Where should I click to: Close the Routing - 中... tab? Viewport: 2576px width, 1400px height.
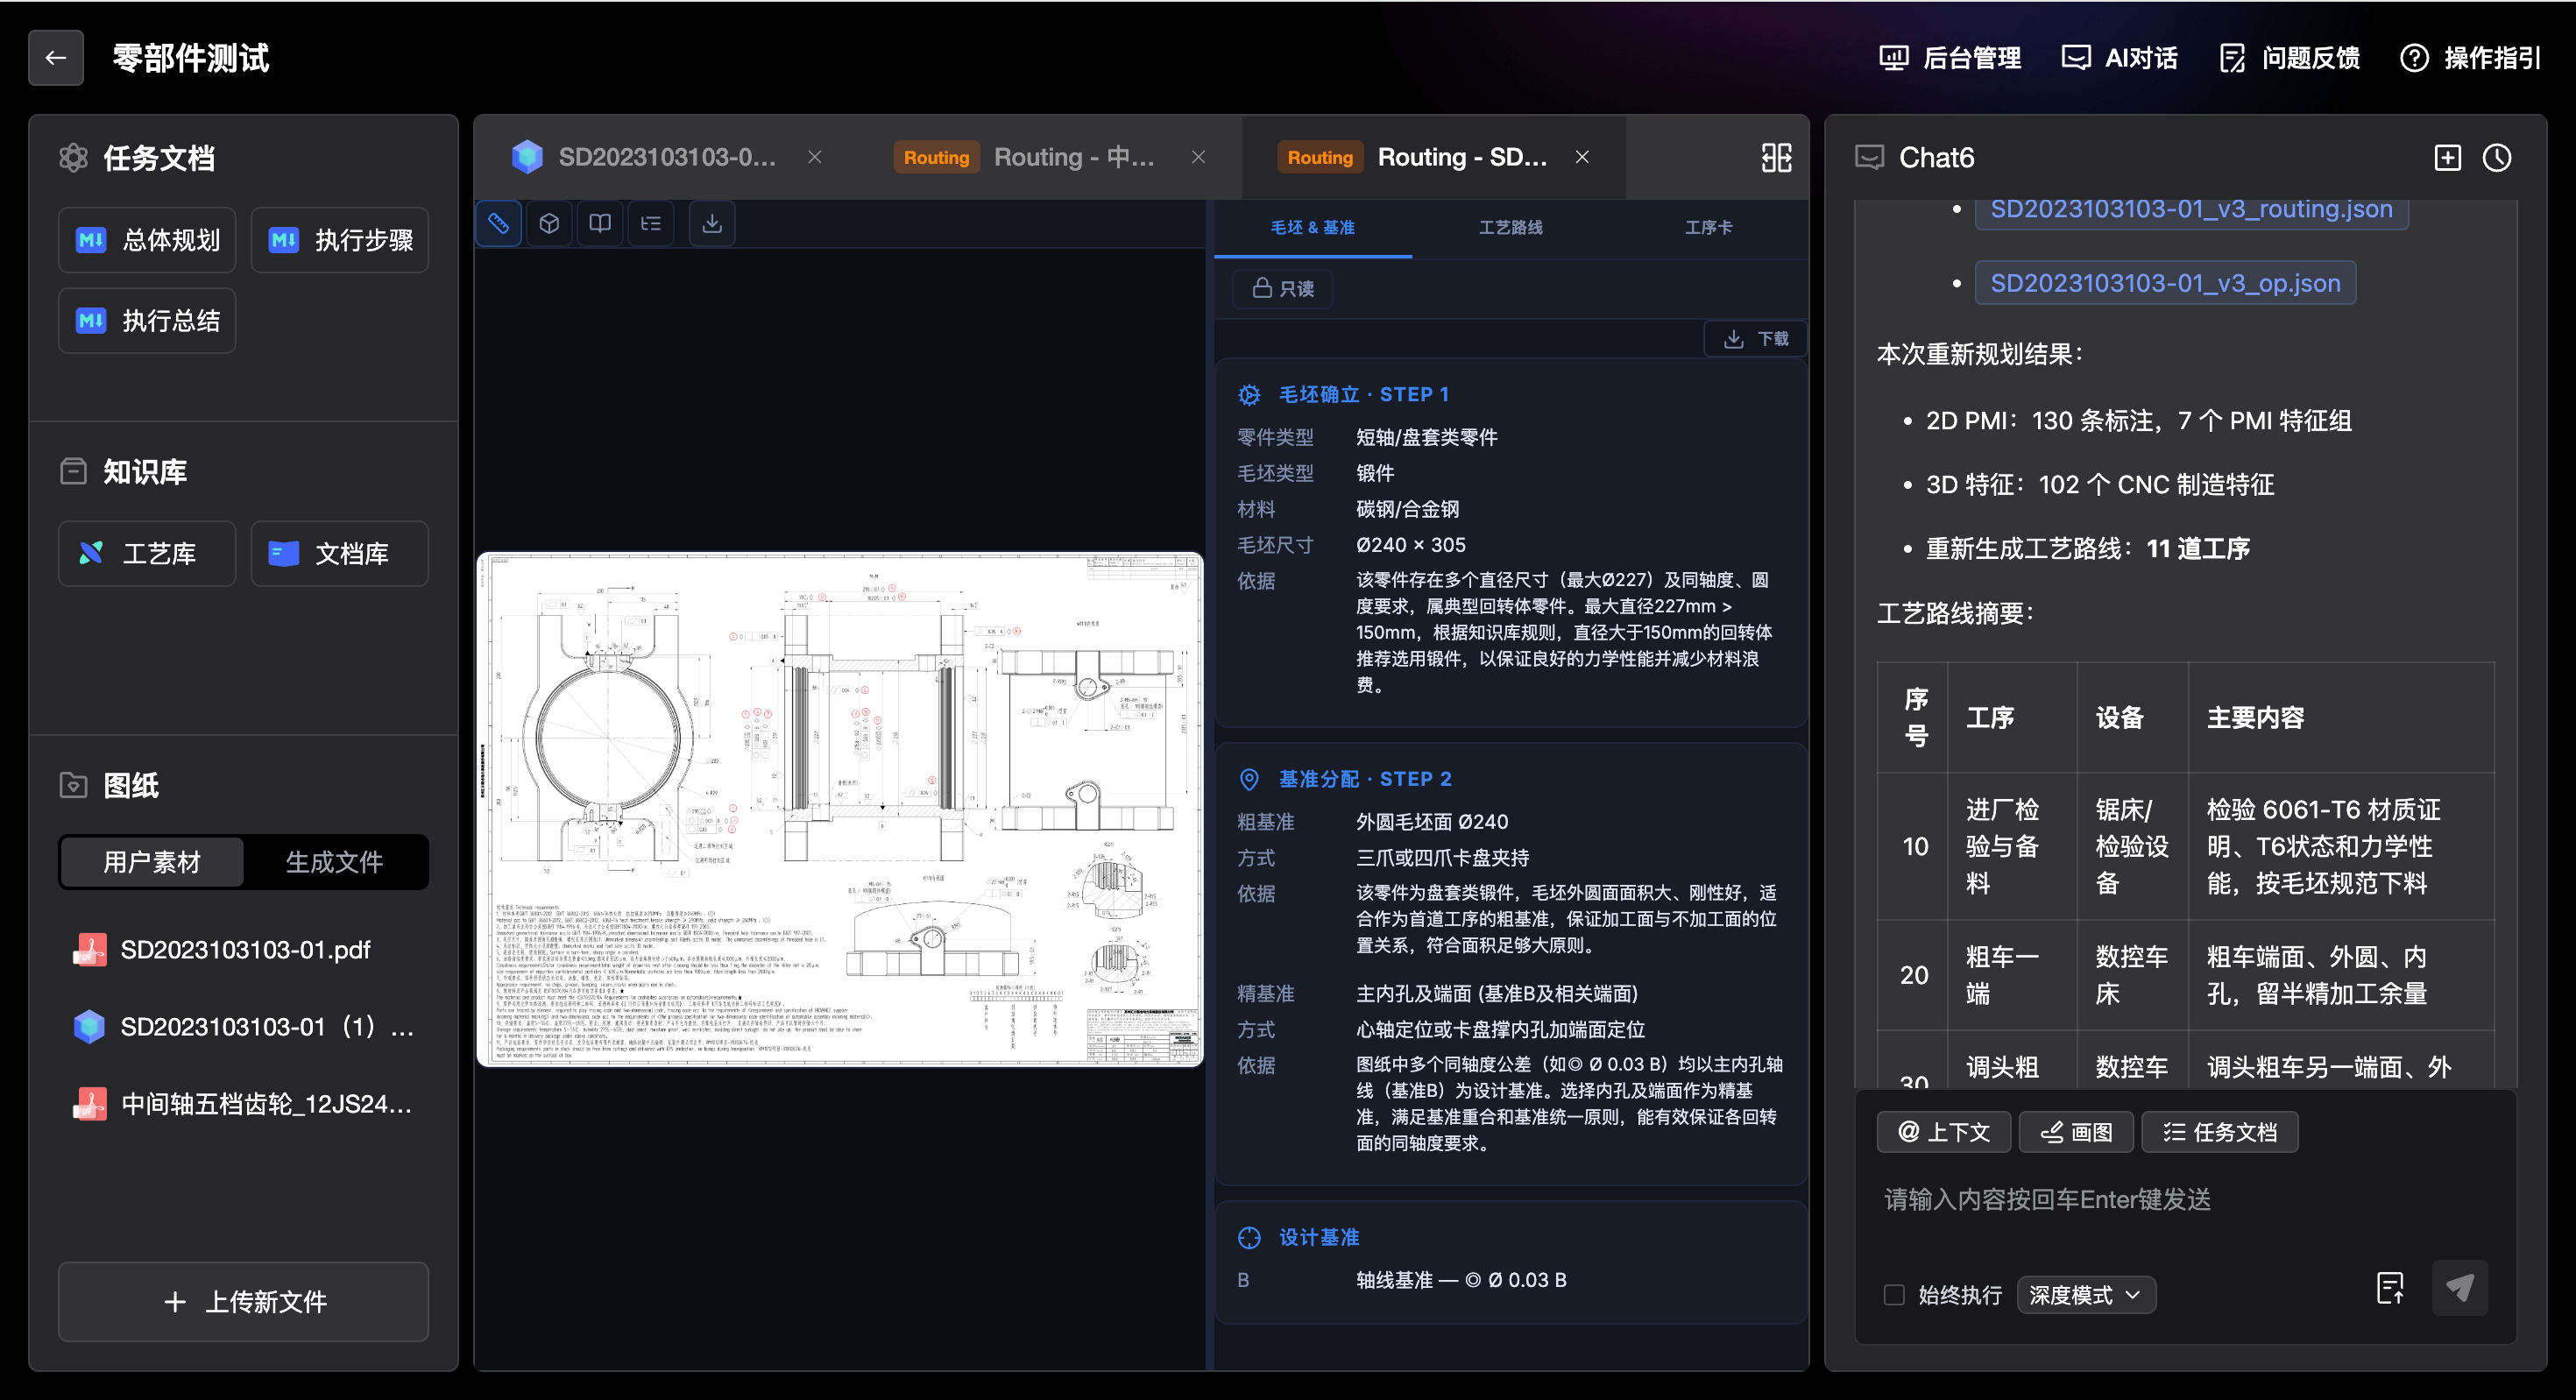coord(1199,157)
